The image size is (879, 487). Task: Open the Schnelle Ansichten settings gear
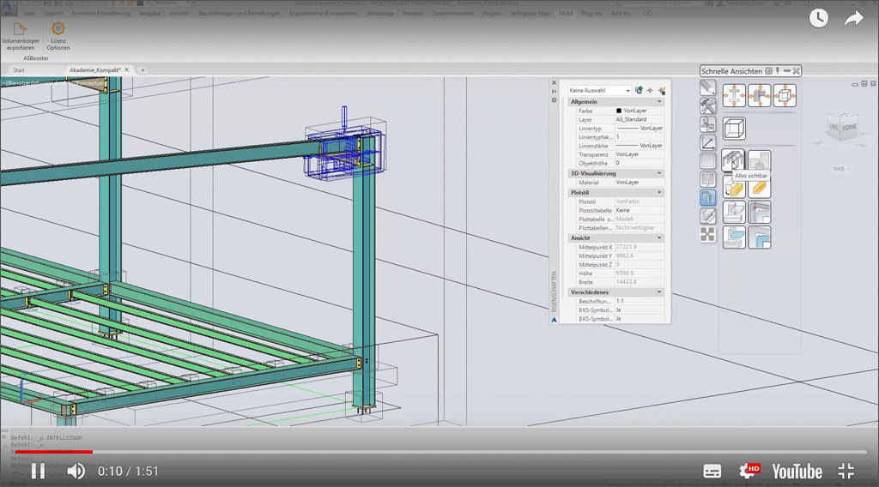tap(768, 71)
